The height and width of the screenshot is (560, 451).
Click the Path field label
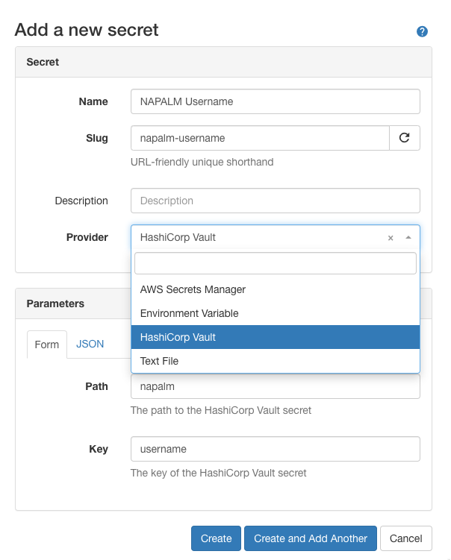pos(96,386)
